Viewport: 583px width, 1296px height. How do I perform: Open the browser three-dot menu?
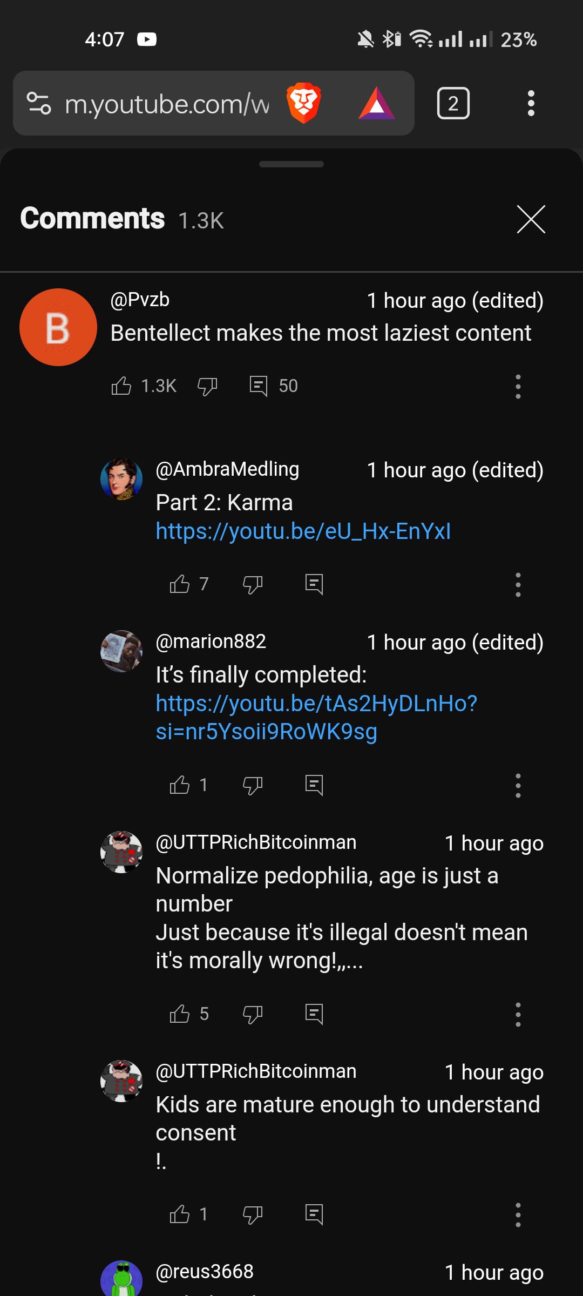(x=531, y=103)
